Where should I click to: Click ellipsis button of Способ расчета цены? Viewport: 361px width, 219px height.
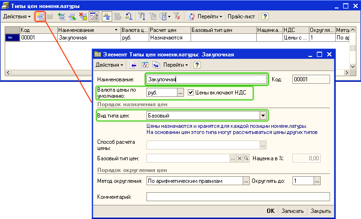pos(263,146)
